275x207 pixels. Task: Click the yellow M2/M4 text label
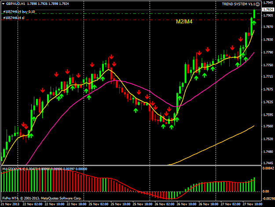(184, 22)
